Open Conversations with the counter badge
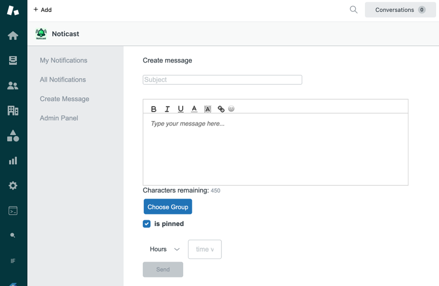The width and height of the screenshot is (439, 286). (x=400, y=10)
